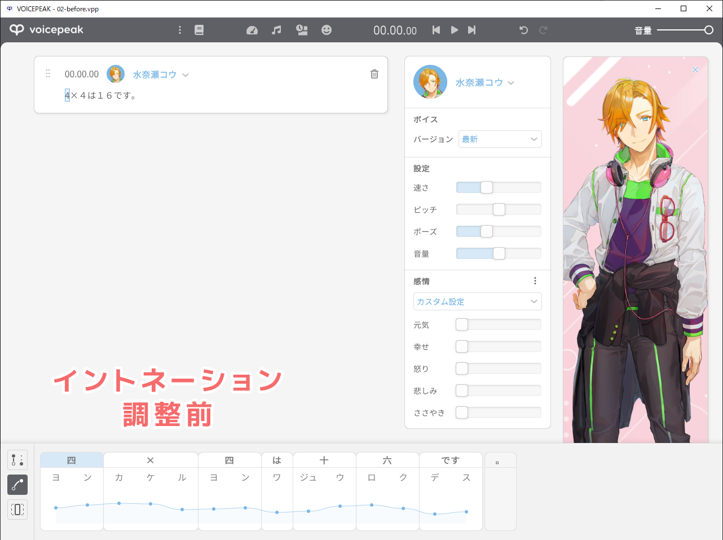Adjust the ささやき whisper slider
Image resolution: width=723 pixels, height=540 pixels.
[499, 412]
